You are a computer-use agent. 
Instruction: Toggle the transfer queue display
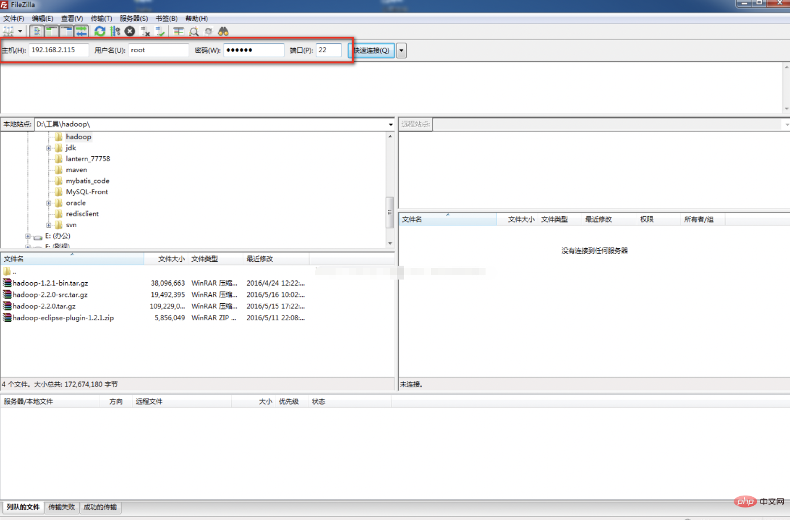tap(81, 31)
